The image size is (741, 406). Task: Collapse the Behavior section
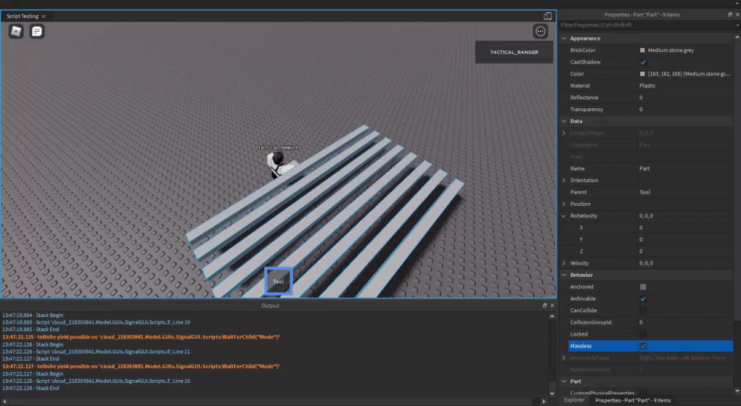pos(564,275)
